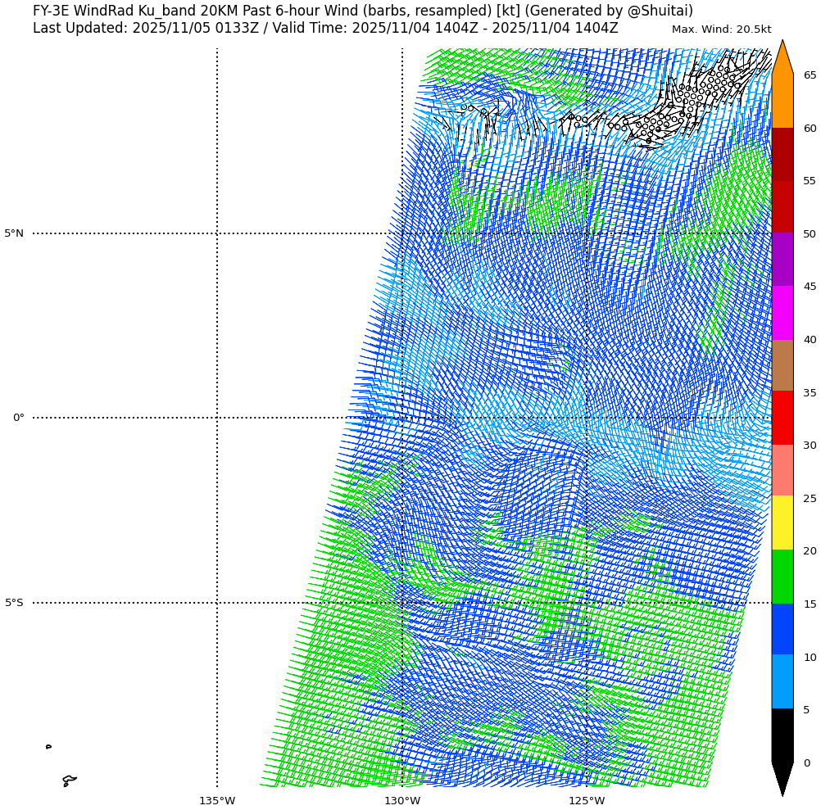Select the dark red 55-60 kt color band
The image size is (821, 810).
pos(782,154)
